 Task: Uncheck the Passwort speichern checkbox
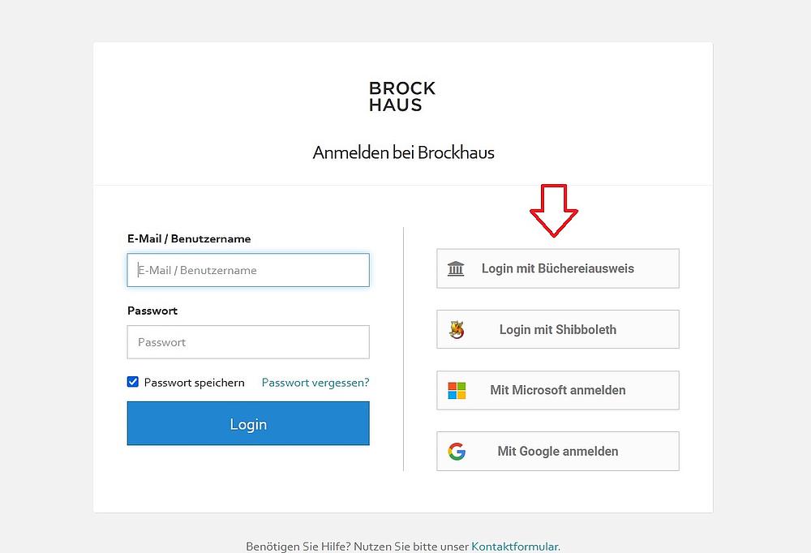point(133,382)
